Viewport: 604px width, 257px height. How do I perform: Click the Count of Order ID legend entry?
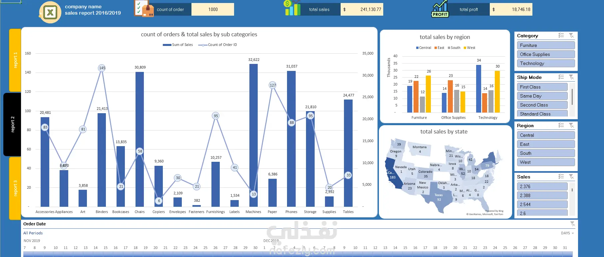pyautogui.click(x=218, y=45)
